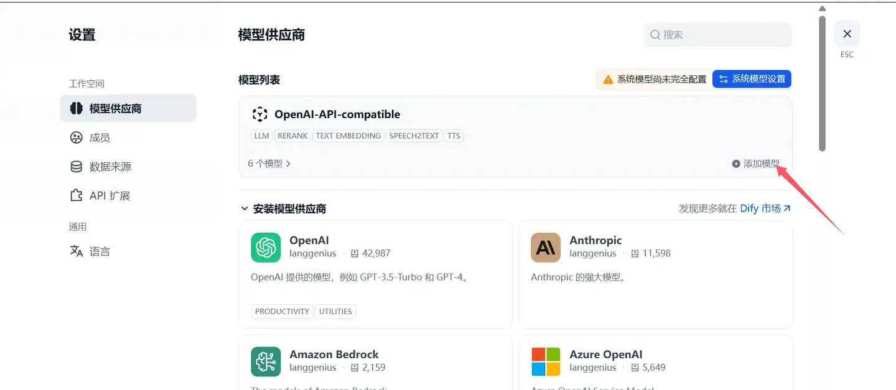
Task: Click the 模型列表 heading
Action: (259, 80)
